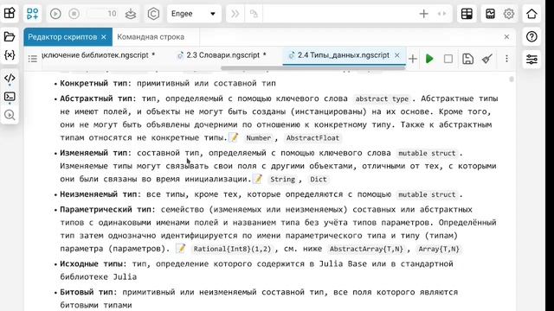Open the applications grid icon at top left
This screenshot has width=554, height=311.
[10, 14]
